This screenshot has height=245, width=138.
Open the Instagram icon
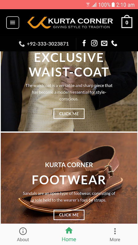[94, 43]
